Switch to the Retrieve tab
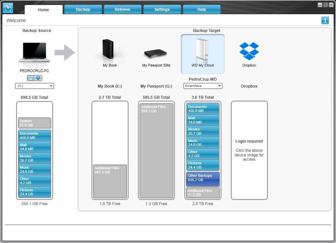This screenshot has height=243, width=336. point(122,10)
